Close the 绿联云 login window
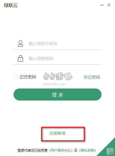 [109, 5]
